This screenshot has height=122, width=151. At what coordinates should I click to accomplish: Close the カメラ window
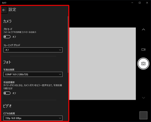(x=147, y=3)
